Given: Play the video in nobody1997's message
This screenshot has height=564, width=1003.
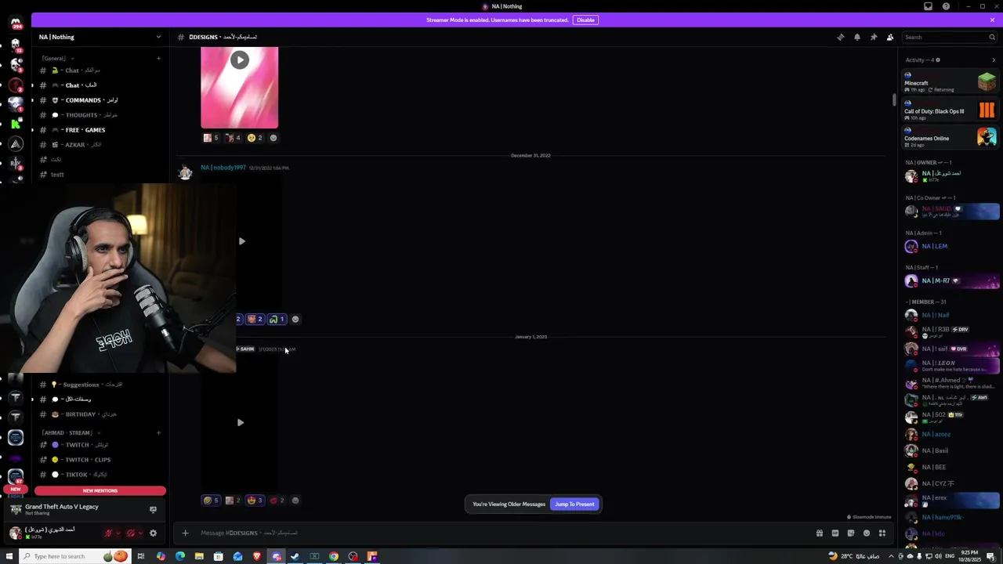Looking at the screenshot, I should click(241, 241).
